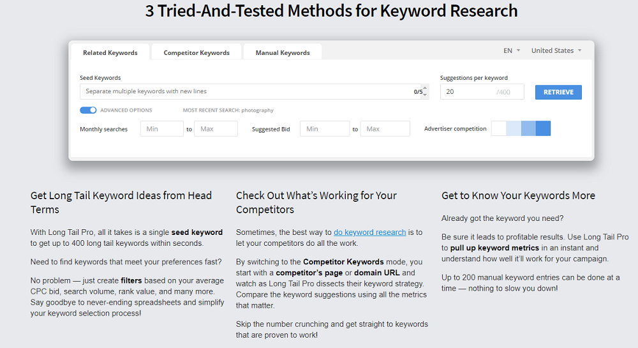Click the Monthly searches Max field
This screenshot has width=638, height=348.
point(216,129)
